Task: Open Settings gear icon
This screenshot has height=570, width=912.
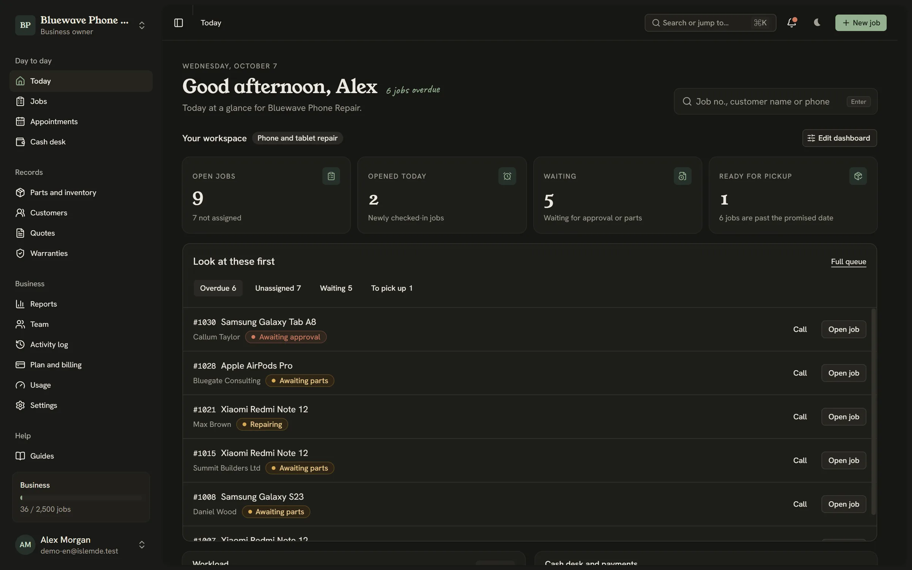Action: 20,405
